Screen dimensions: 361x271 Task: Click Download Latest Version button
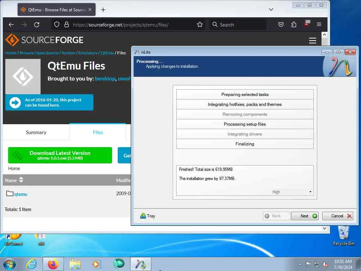click(x=60, y=155)
